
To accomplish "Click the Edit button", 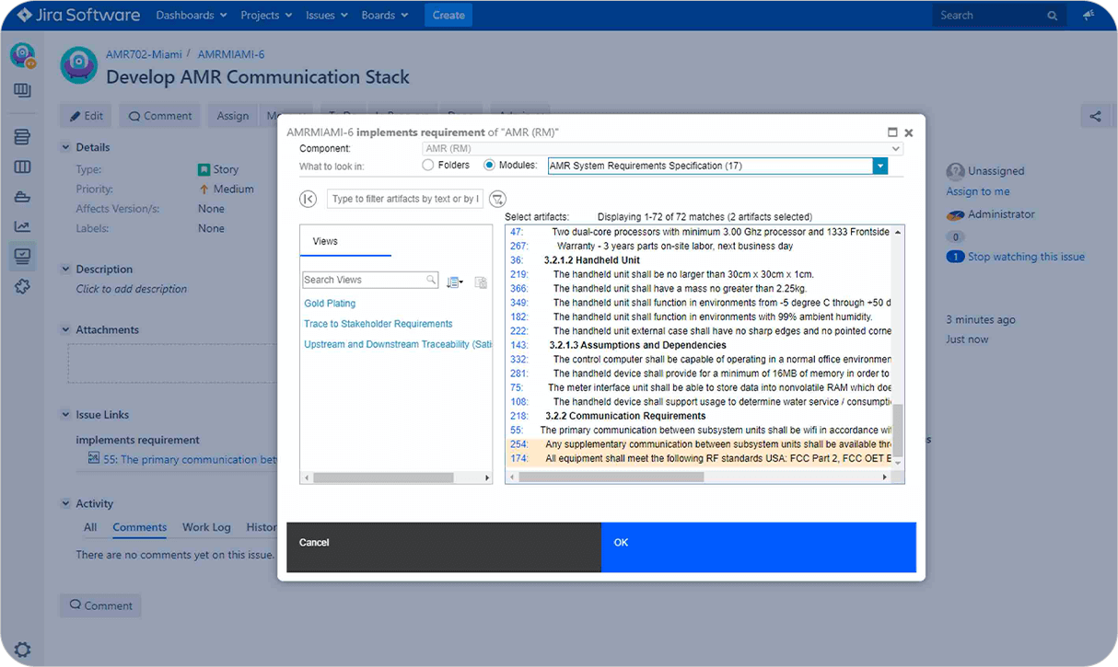I will pos(86,116).
